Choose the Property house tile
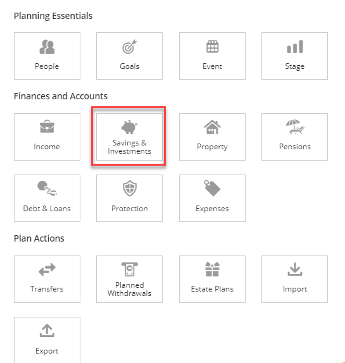The image size is (345, 363). [212, 137]
